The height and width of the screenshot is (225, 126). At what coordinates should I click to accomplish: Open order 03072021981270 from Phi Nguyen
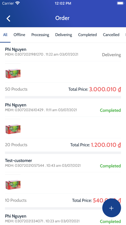63,52
